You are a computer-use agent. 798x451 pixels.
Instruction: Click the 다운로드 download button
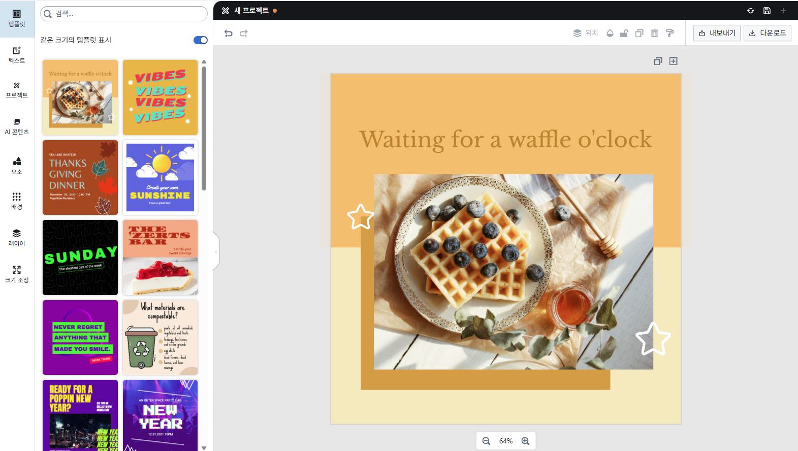click(768, 33)
